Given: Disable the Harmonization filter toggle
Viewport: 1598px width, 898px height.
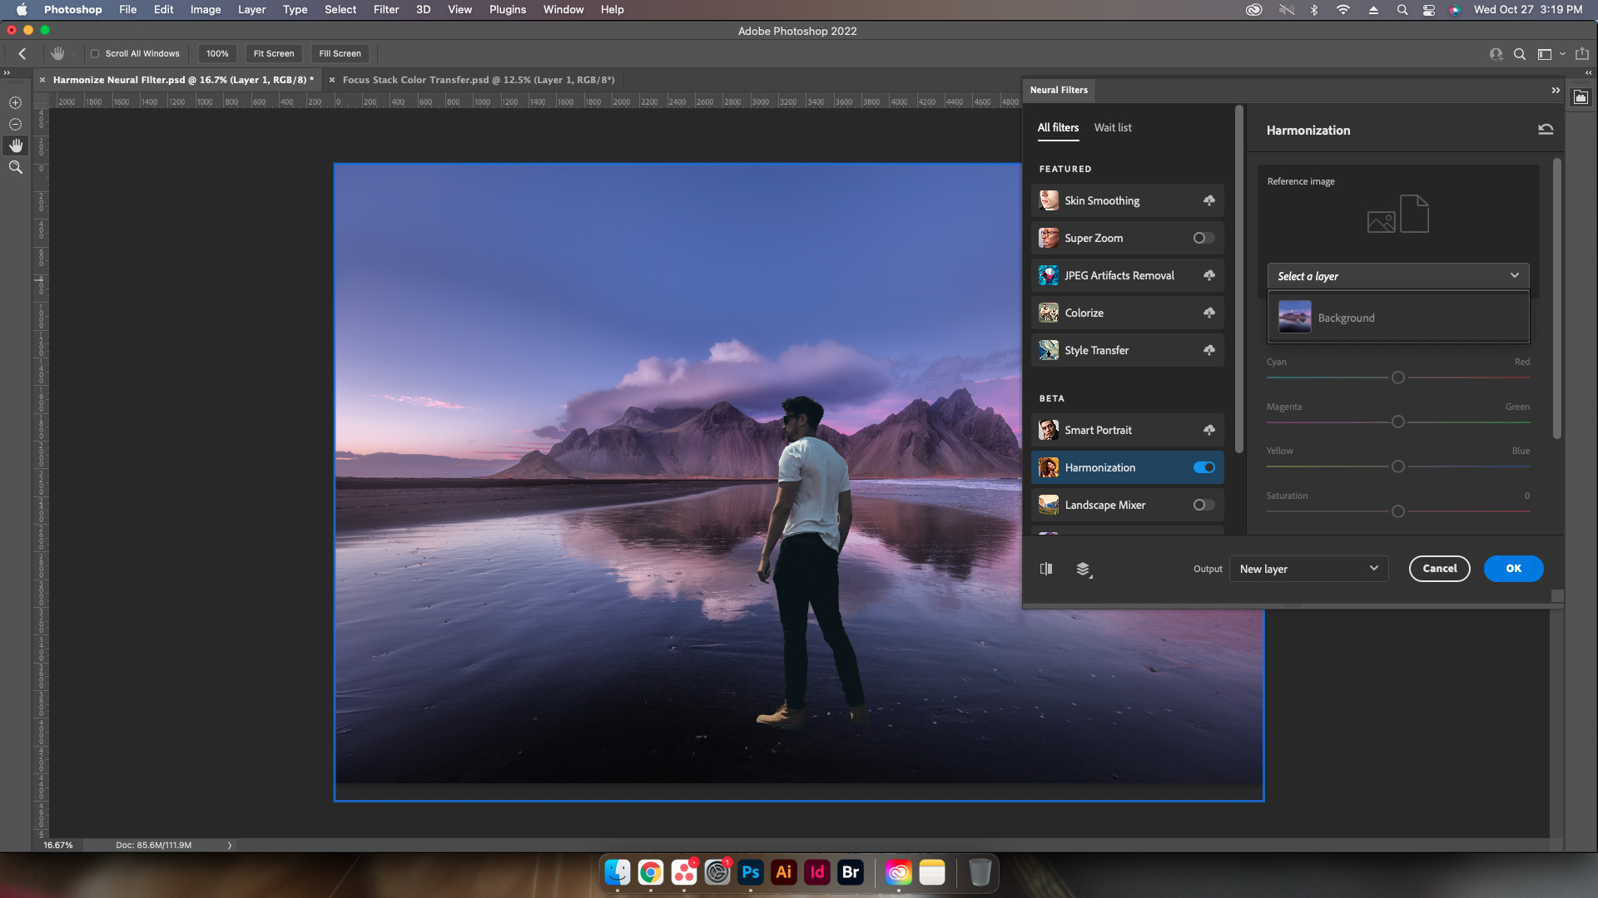Looking at the screenshot, I should coord(1203,467).
